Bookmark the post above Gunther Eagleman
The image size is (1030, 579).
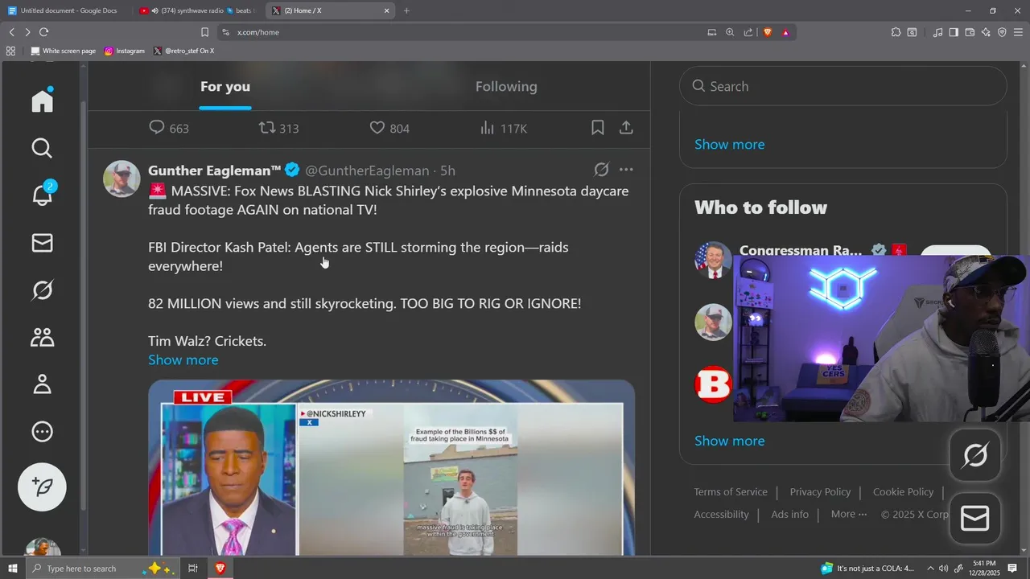coord(598,128)
